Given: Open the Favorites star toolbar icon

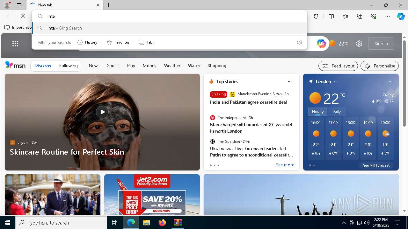Looking at the screenshot, I should pyautogui.click(x=346, y=16).
